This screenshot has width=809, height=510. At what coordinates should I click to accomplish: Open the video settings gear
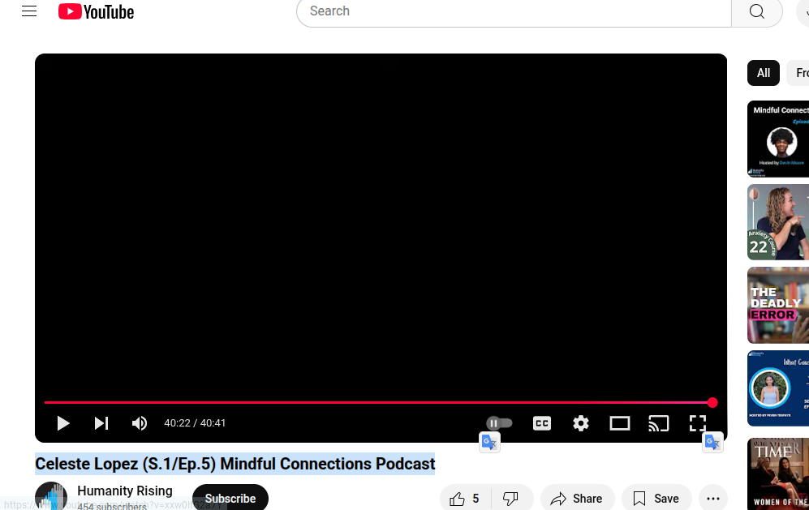pos(580,423)
